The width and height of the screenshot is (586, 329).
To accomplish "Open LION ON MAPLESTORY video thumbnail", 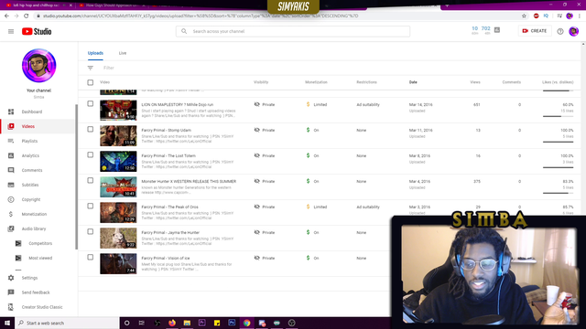I will click(x=118, y=111).
